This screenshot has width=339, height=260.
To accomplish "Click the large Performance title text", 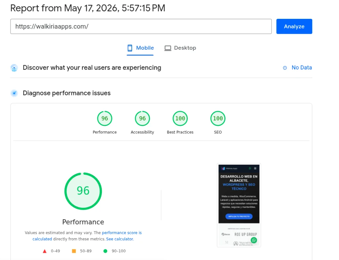I will (83, 222).
